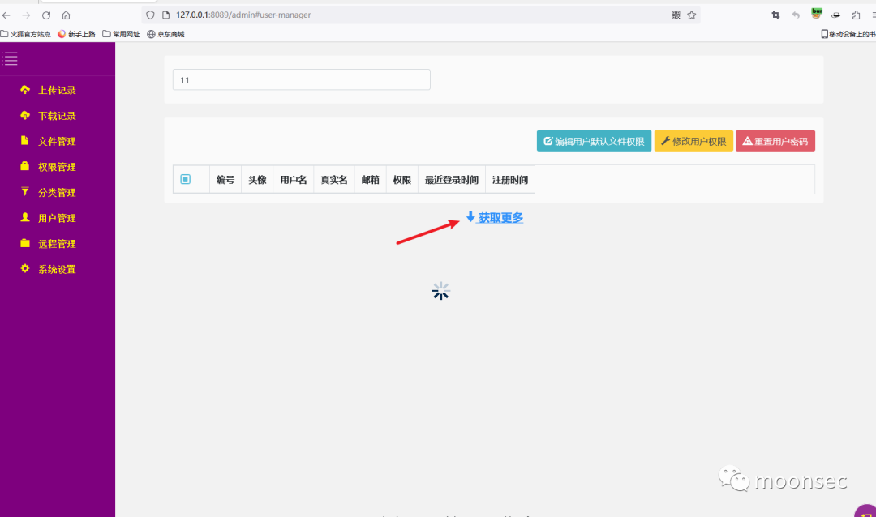Image resolution: width=876 pixels, height=517 pixels.
Task: Click the file icon beside 文件管理
Action: tap(24, 140)
